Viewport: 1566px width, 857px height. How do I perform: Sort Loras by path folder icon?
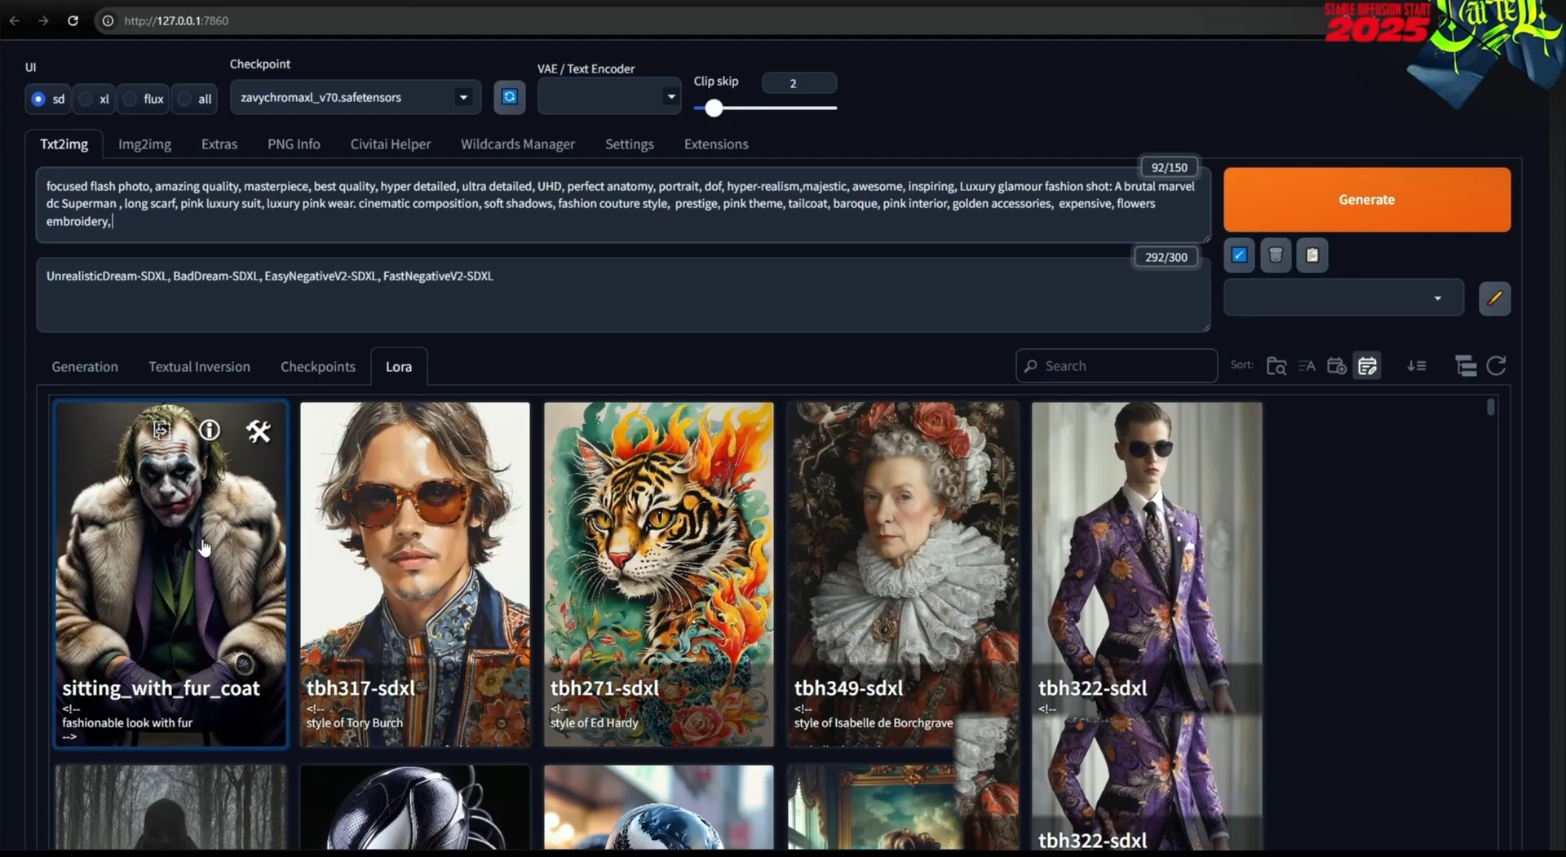pyautogui.click(x=1276, y=366)
